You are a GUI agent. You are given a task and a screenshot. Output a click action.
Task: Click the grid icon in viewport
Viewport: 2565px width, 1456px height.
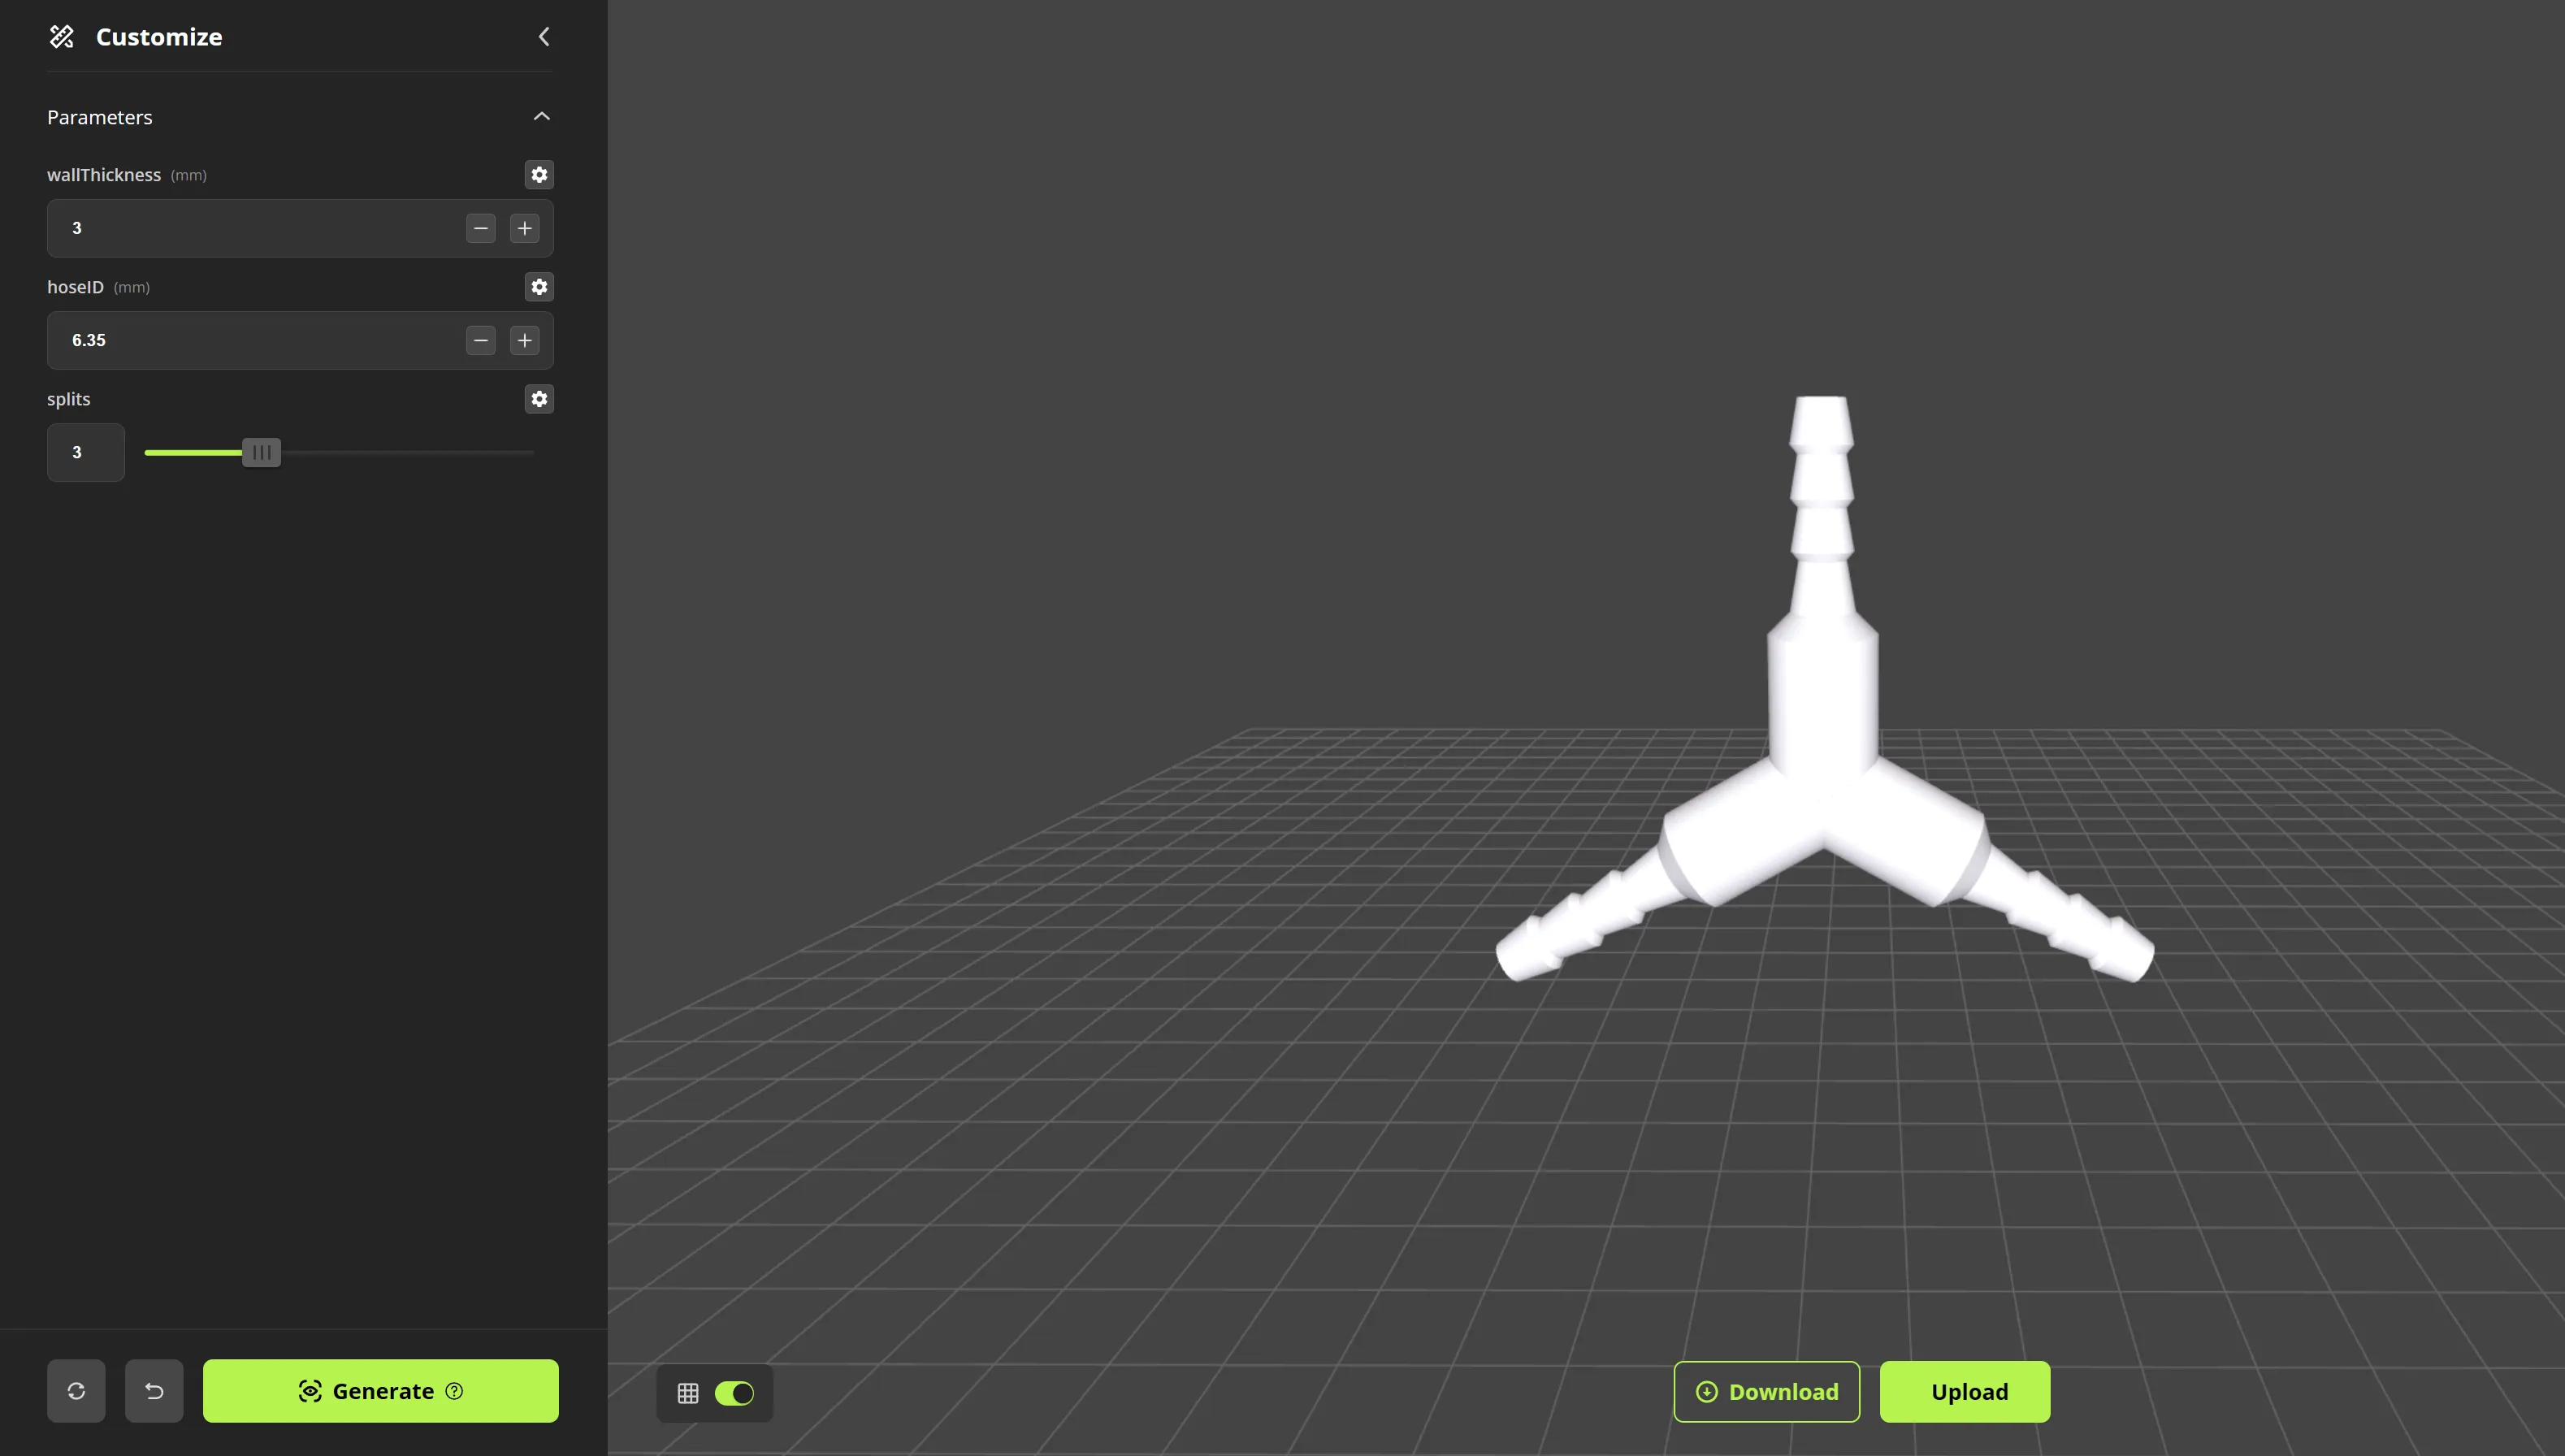point(688,1393)
